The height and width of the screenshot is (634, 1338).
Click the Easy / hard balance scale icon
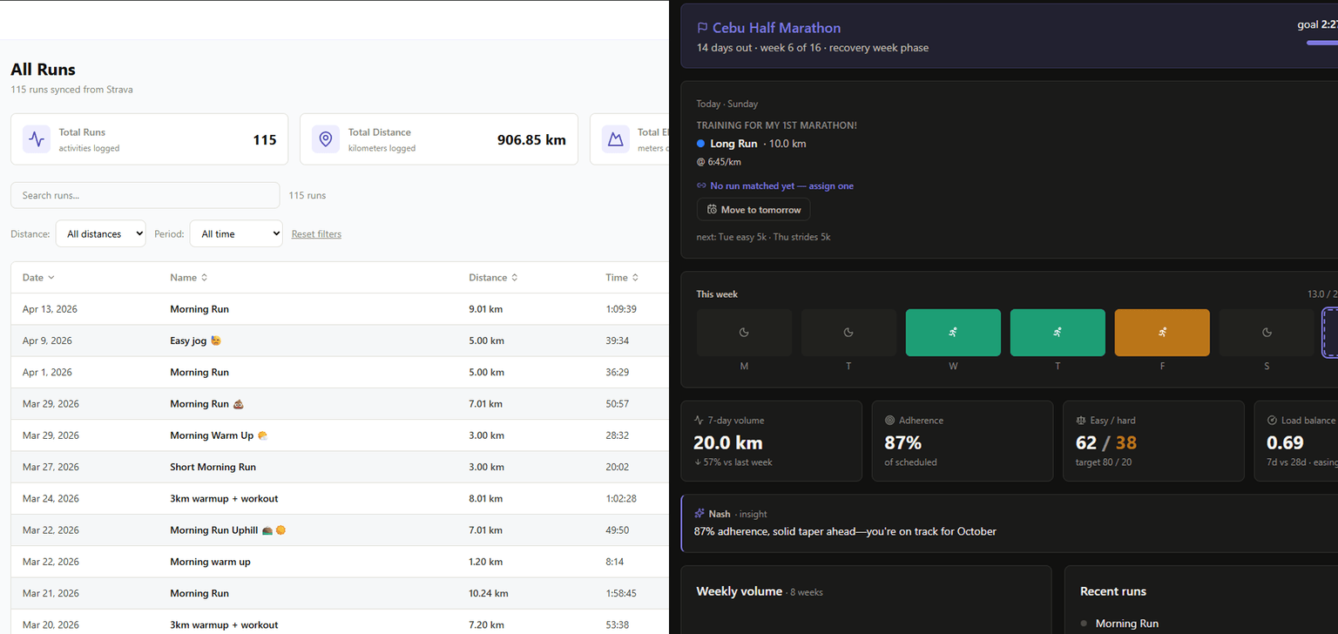click(x=1081, y=420)
